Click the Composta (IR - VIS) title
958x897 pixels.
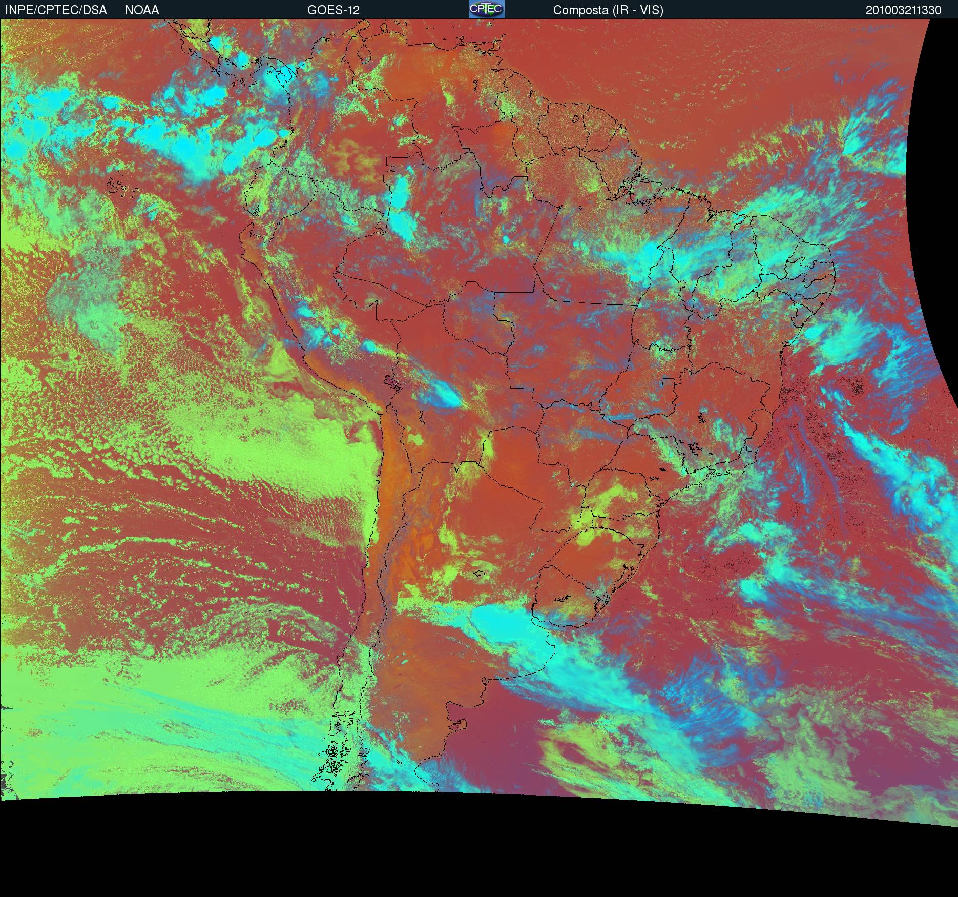(x=608, y=10)
